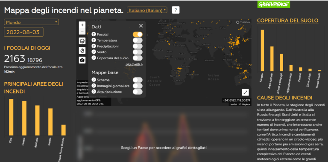The image size is (328, 162).
Task: Click the Mappe base section heading
Action: pyautogui.click(x=105, y=72)
